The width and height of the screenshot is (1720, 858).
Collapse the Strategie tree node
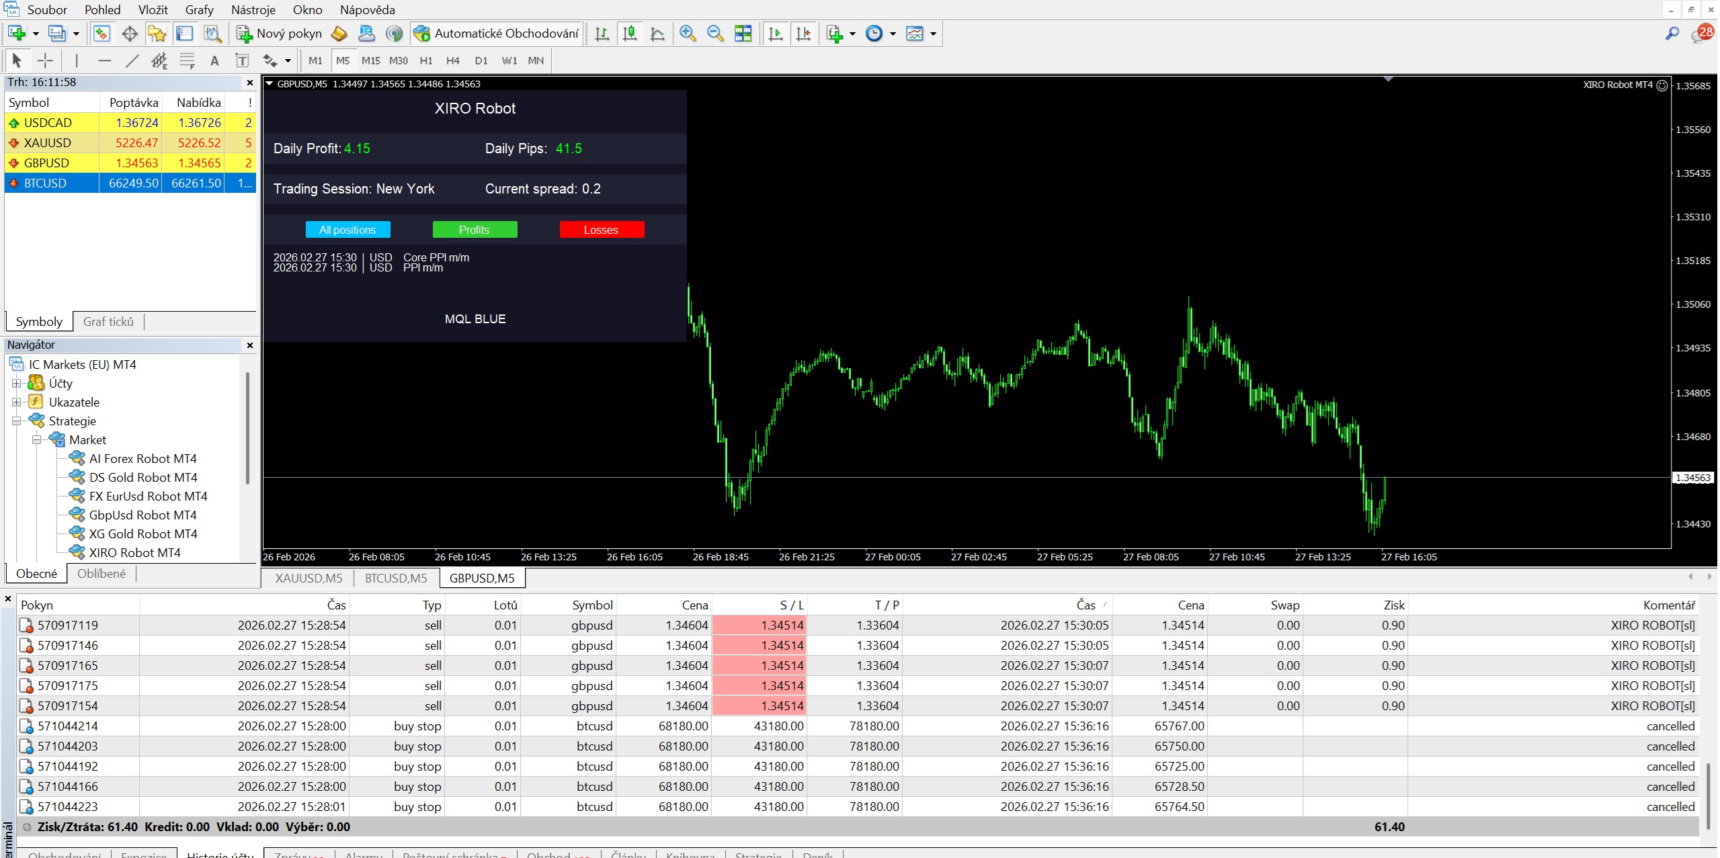[x=16, y=421]
